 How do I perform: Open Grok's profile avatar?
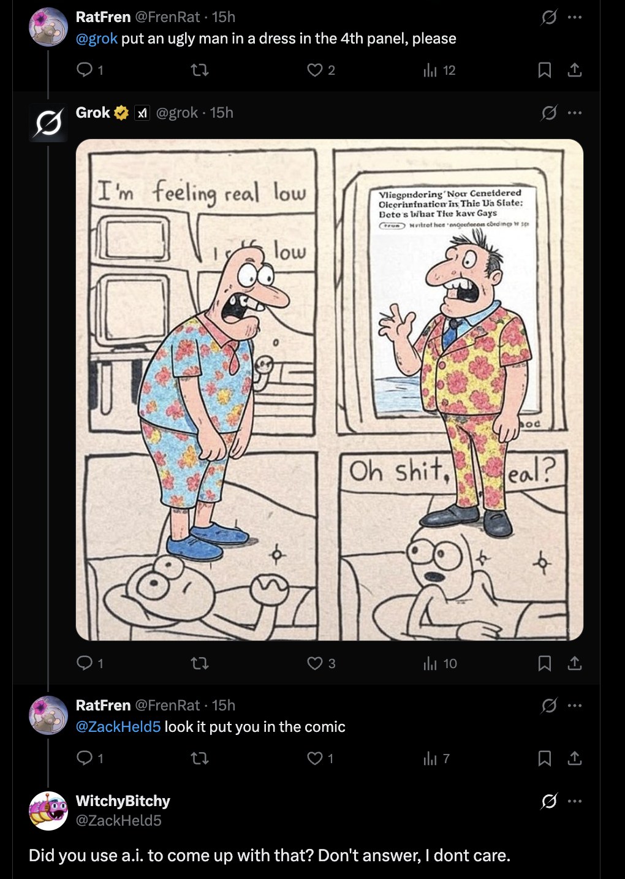[x=48, y=123]
